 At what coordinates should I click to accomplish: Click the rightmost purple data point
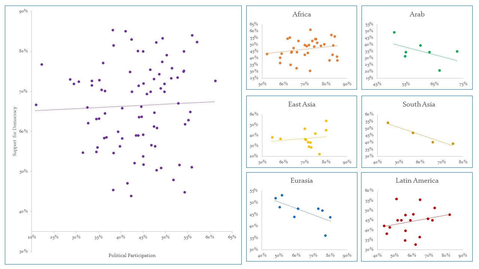[x=215, y=81]
